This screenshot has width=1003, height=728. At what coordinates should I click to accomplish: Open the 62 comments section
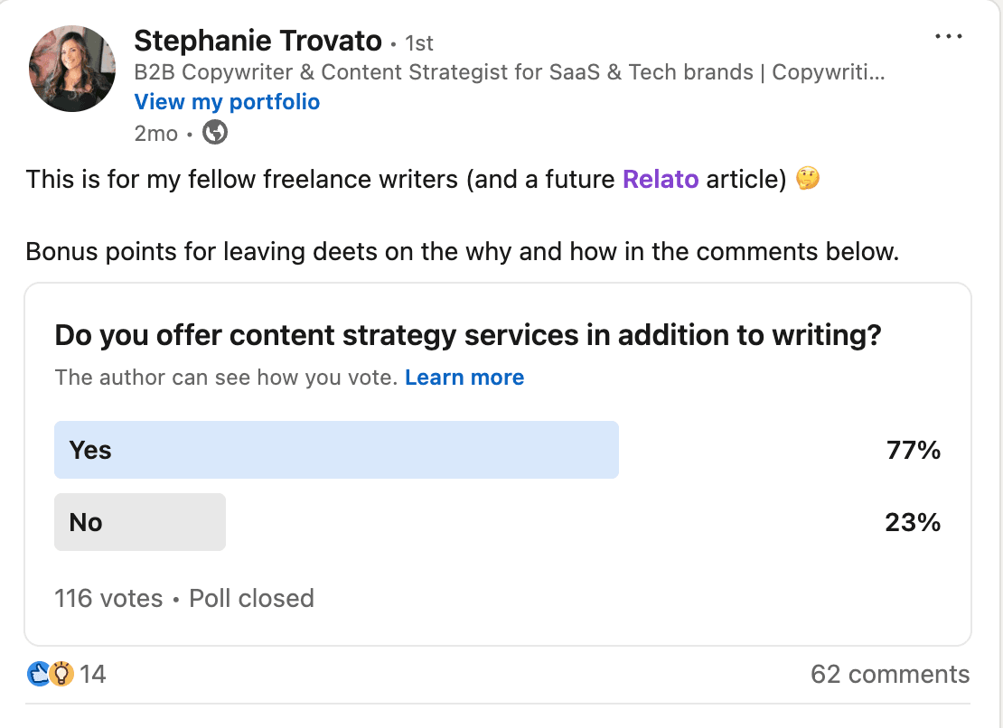[890, 674]
